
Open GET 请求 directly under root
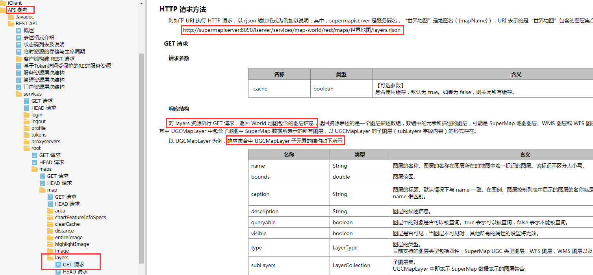[50, 155]
